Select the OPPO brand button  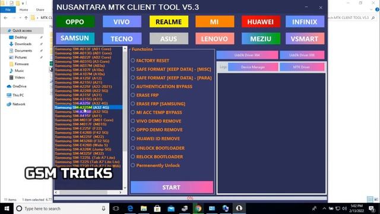(75, 22)
